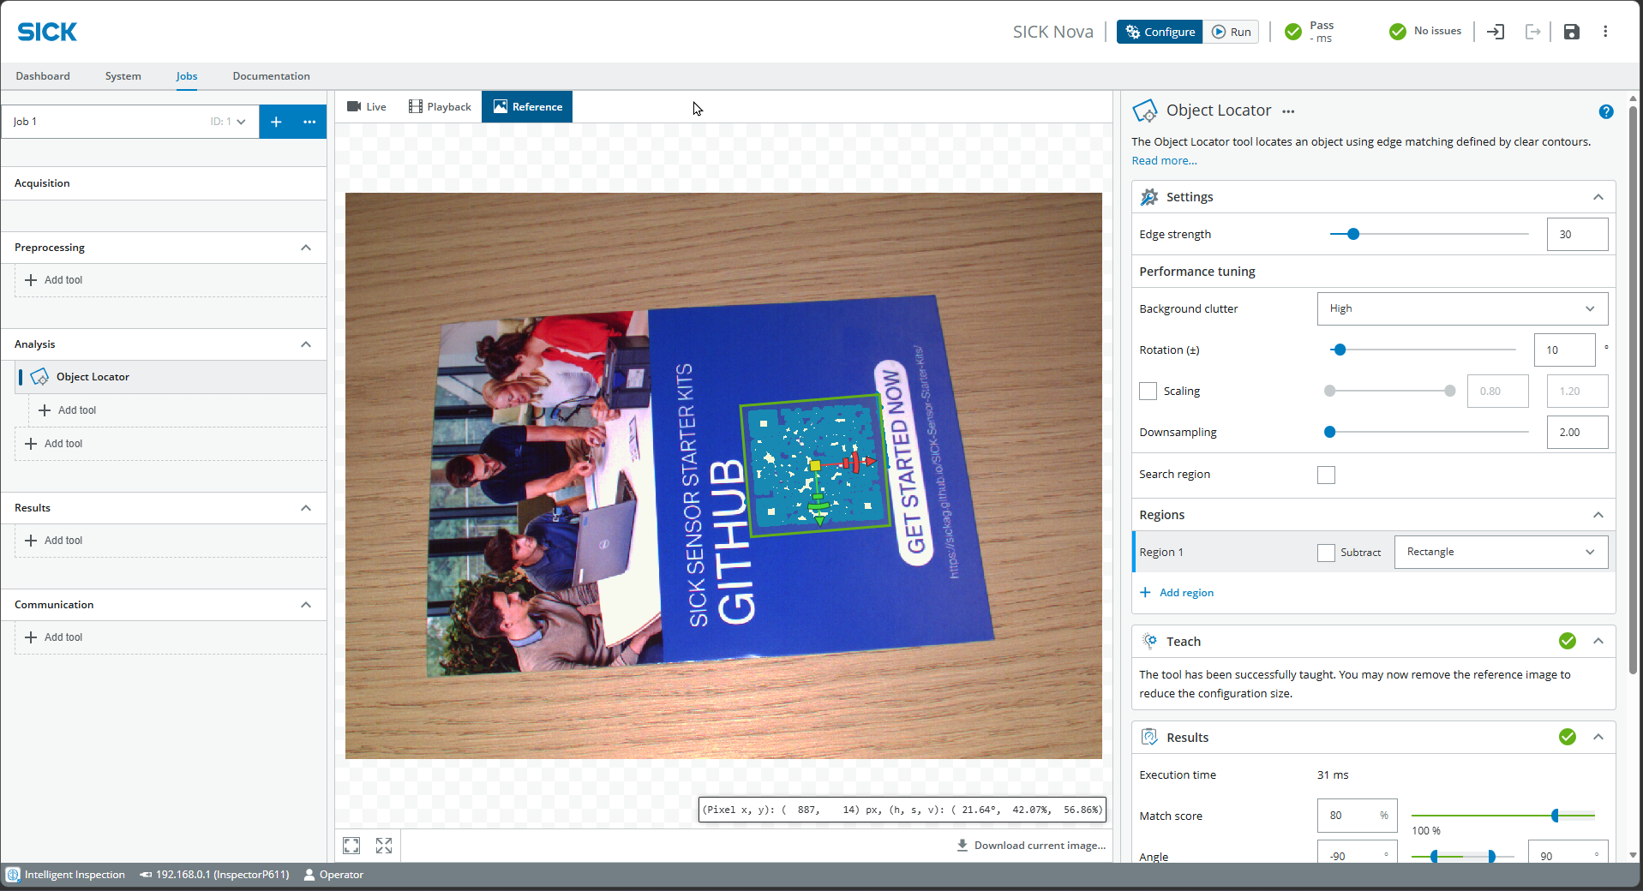This screenshot has width=1643, height=891.
Task: Click the SICK logo
Action: point(47,32)
